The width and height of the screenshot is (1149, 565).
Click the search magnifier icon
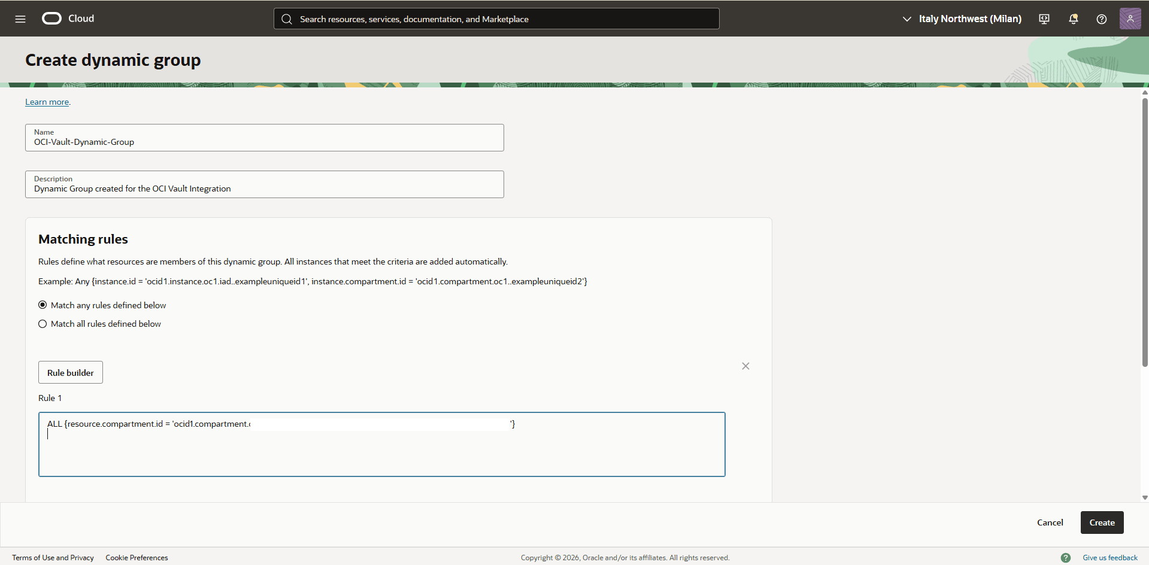pos(287,19)
